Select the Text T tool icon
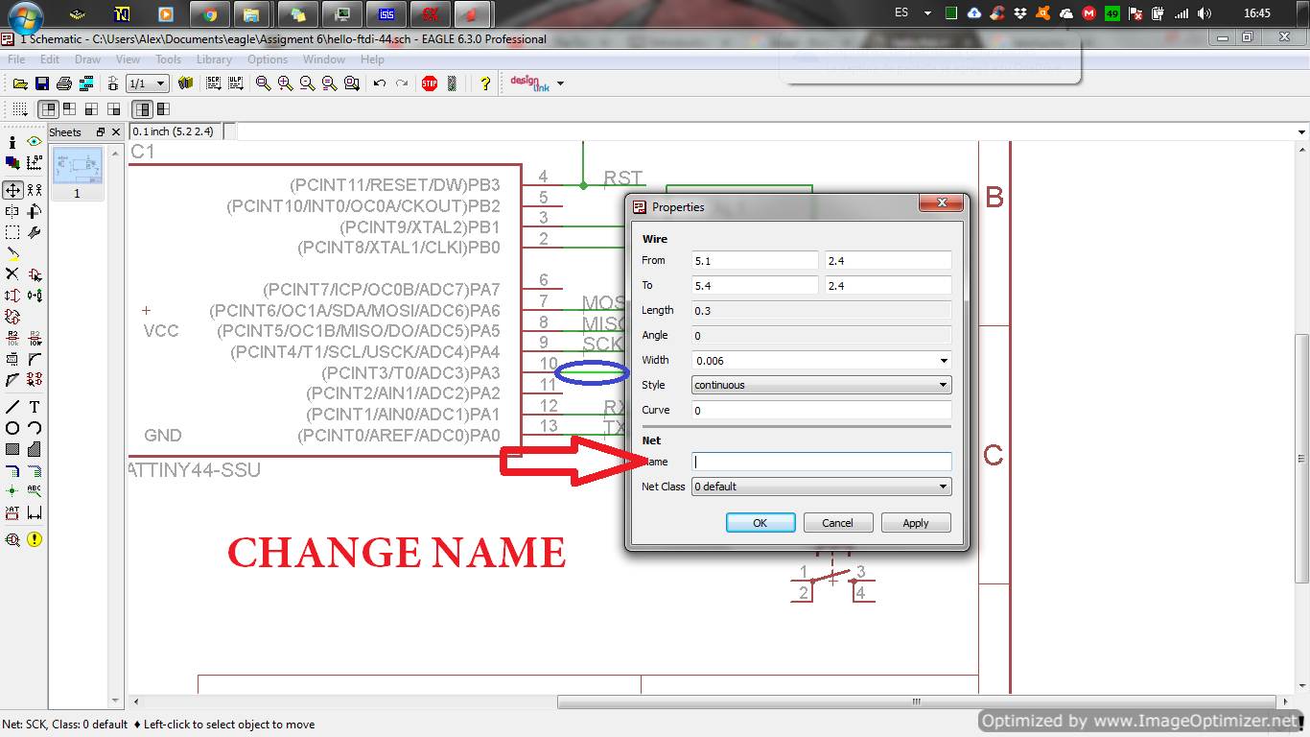This screenshot has width=1310, height=737. 35,407
